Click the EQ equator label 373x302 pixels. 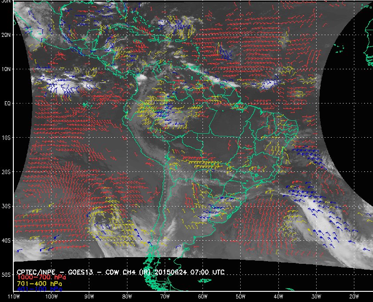point(8,103)
